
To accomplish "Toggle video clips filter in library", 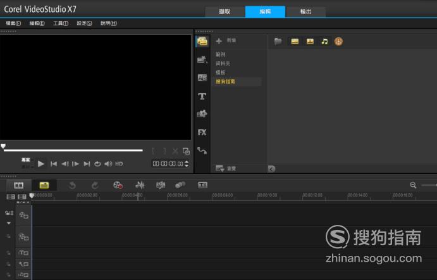I will pyautogui.click(x=295, y=41).
